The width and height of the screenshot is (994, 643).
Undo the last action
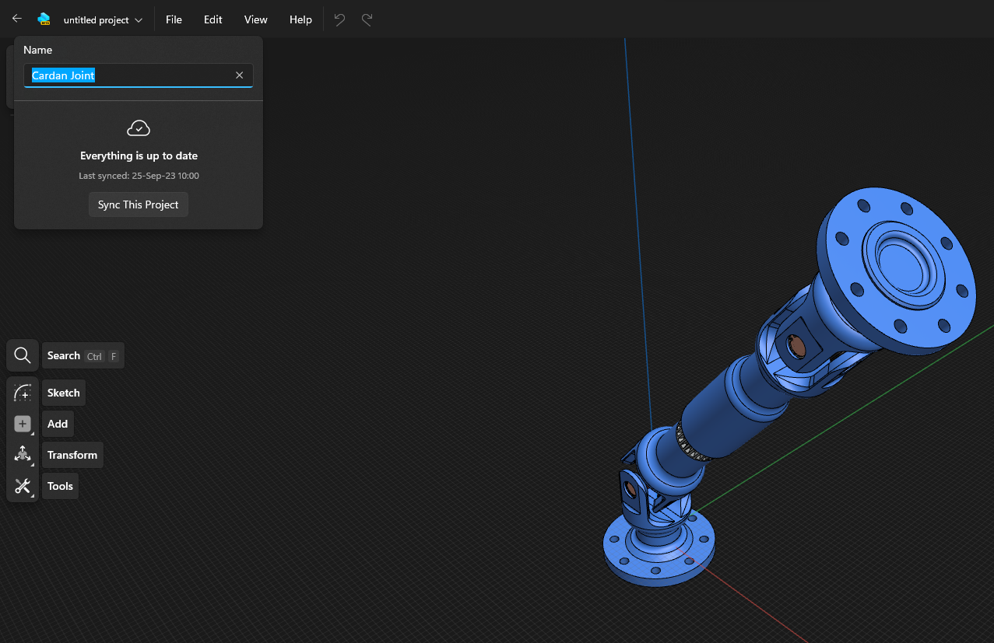(x=339, y=19)
